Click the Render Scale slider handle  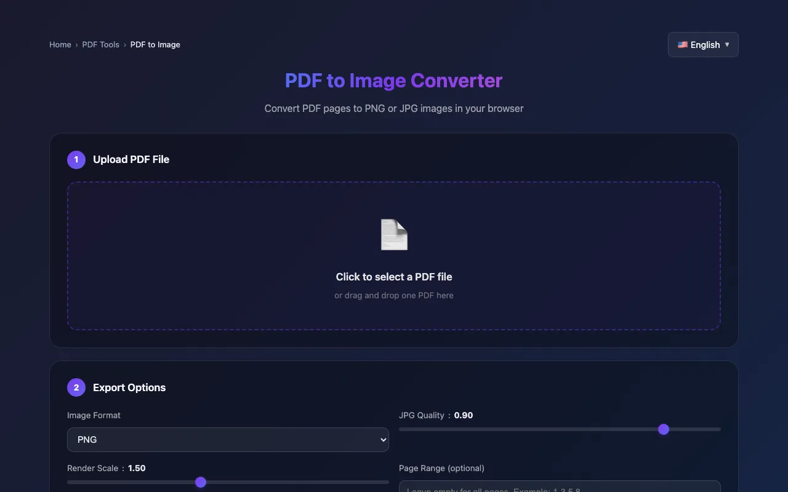pos(201,482)
